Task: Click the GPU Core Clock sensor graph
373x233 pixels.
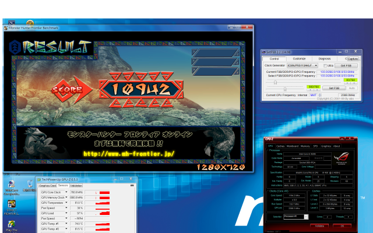Action: click(97, 192)
